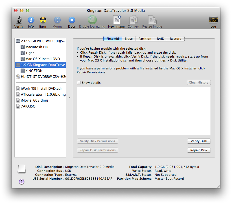Switch to the First Aid tab
Viewport: 232px width, 204px height.
click(113, 39)
